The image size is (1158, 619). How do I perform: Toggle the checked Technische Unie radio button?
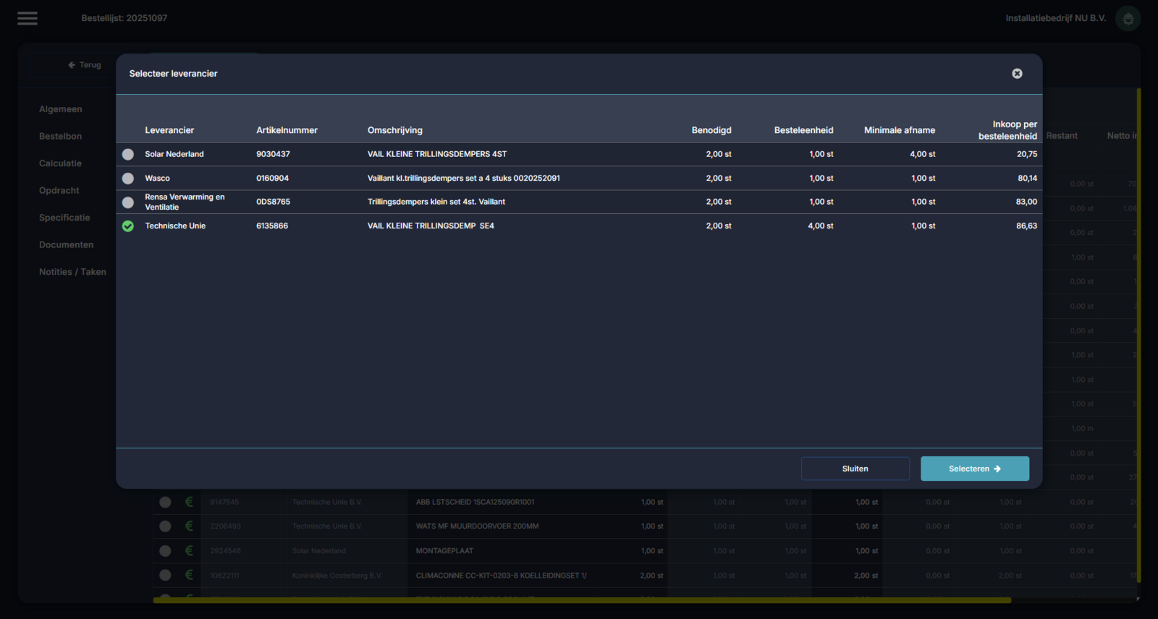tap(128, 226)
